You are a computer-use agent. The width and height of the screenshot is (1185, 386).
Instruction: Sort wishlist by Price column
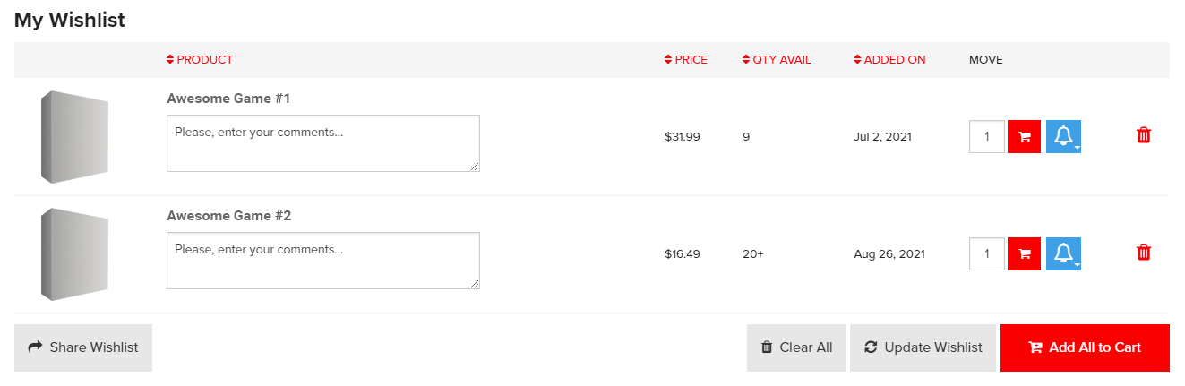pos(686,60)
